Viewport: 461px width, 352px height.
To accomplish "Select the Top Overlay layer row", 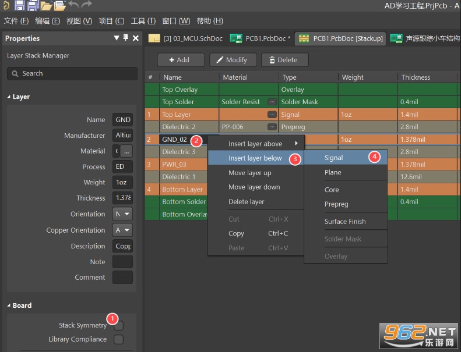I will (x=301, y=90).
